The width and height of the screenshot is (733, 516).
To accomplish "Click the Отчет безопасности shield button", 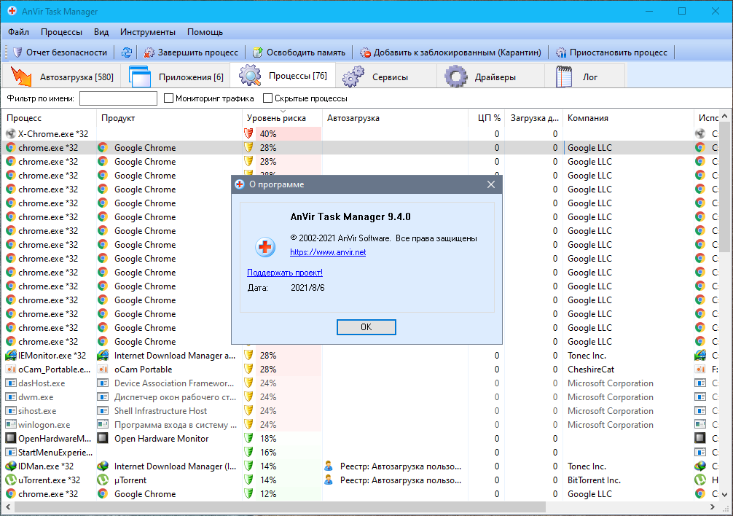I will click(x=60, y=52).
